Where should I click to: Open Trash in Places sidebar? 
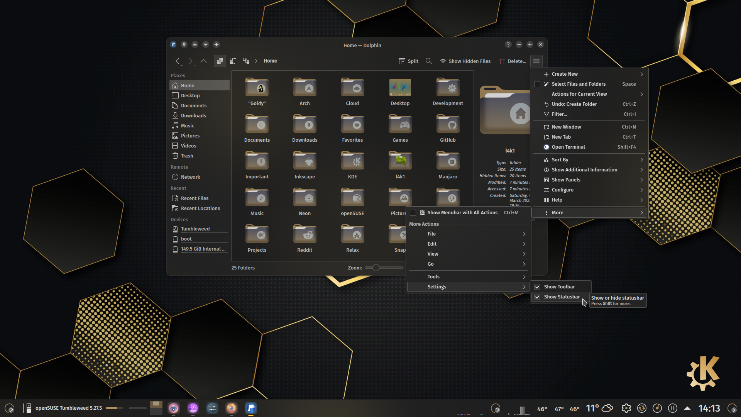click(200, 156)
